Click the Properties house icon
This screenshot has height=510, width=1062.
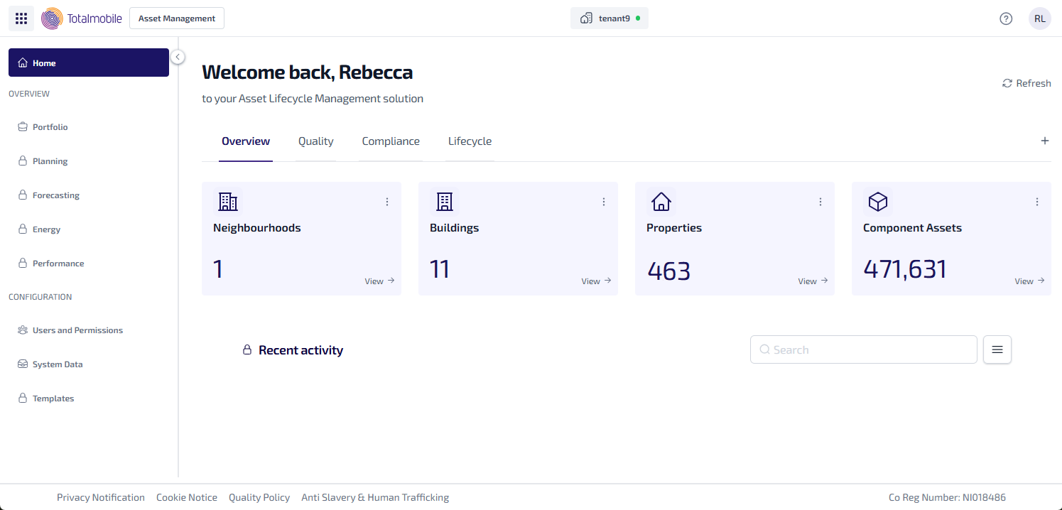pyautogui.click(x=661, y=202)
